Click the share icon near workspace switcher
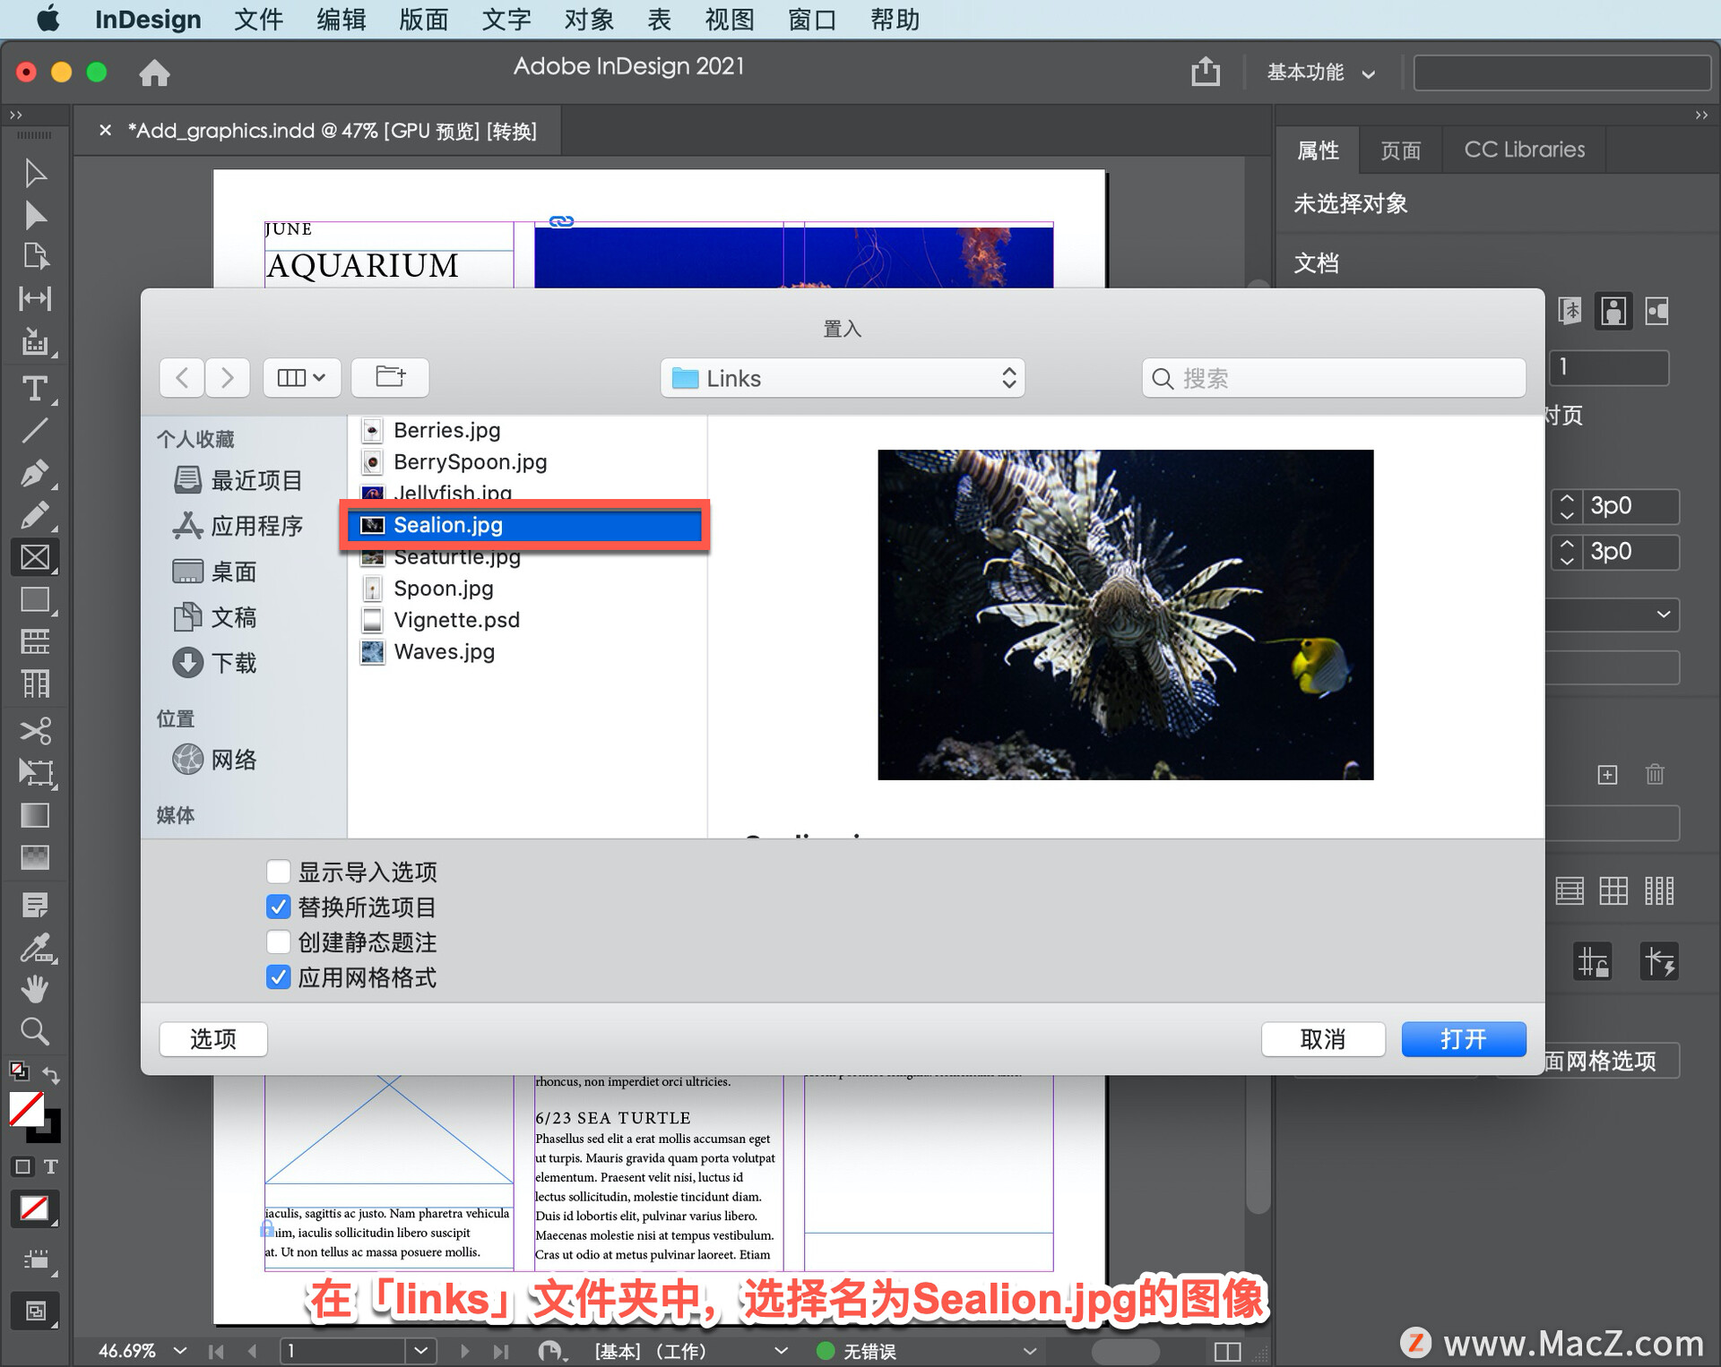The height and width of the screenshot is (1367, 1721). pos(1206,72)
